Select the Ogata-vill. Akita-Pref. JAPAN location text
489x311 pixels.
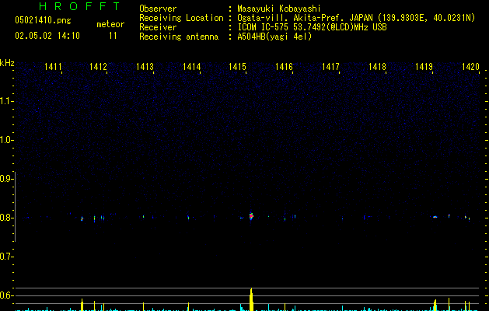point(356,18)
